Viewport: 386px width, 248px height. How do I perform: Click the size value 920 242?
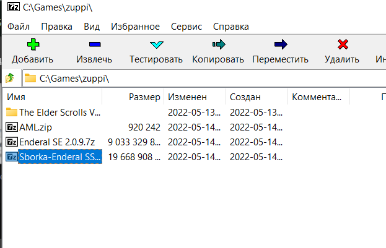pos(144,127)
